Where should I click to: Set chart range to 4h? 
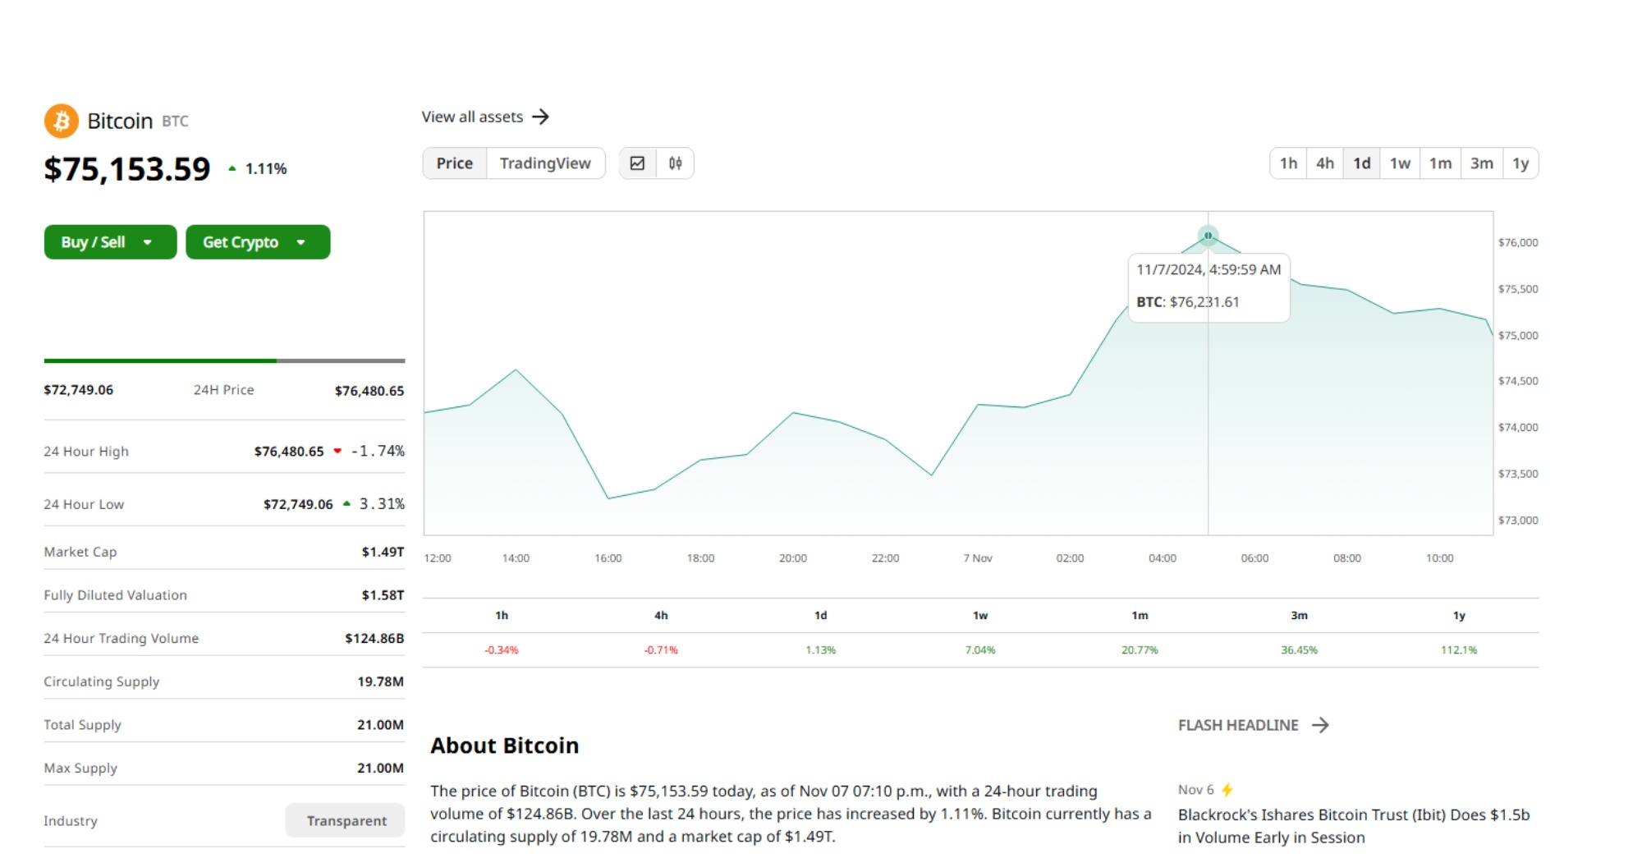coord(1325,163)
